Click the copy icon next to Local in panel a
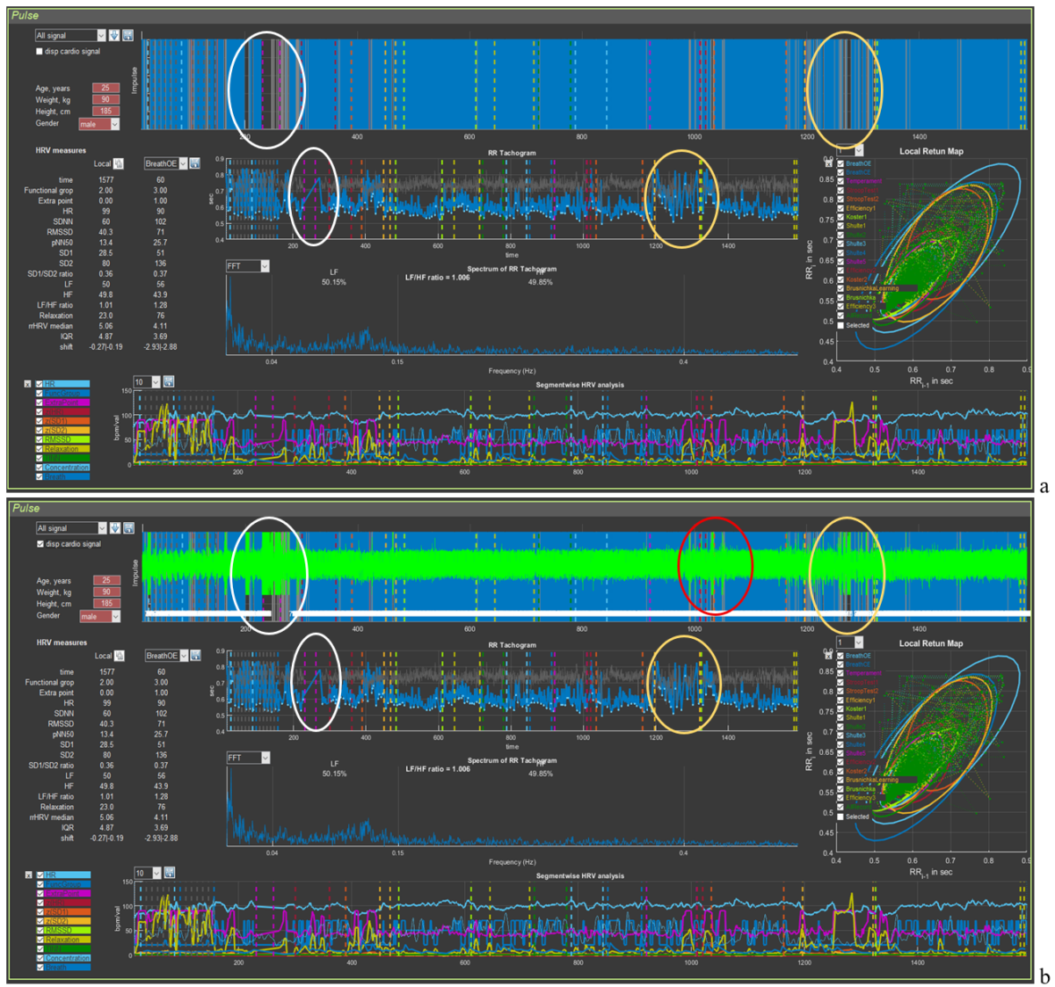The height and width of the screenshot is (987, 1055). coord(120,163)
